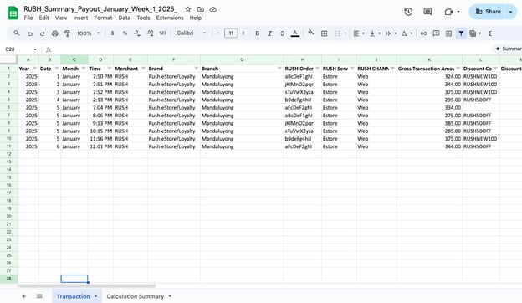Open the functions sigma menu

(490, 33)
